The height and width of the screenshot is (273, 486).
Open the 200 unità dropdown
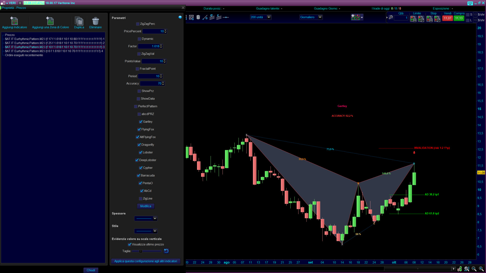pos(269,17)
